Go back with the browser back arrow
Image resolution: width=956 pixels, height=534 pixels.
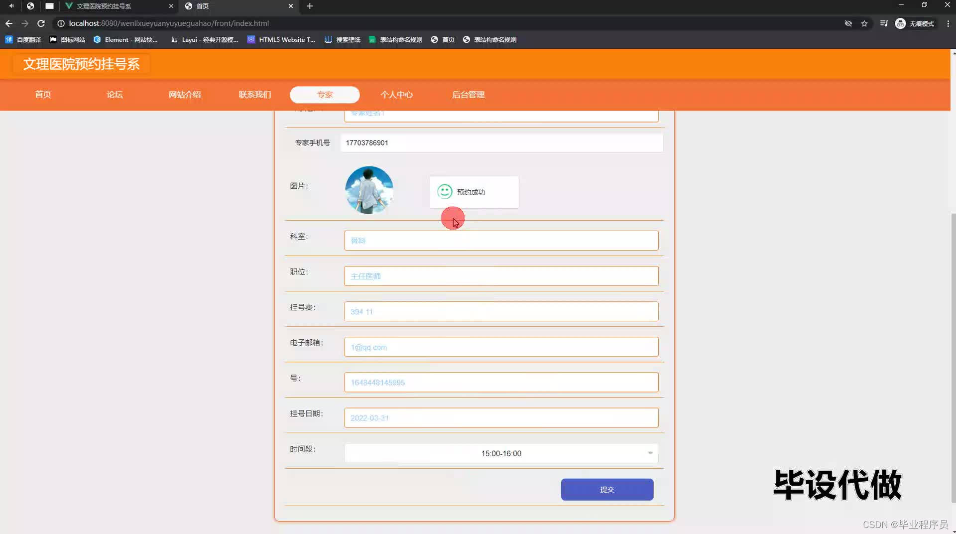coord(9,23)
